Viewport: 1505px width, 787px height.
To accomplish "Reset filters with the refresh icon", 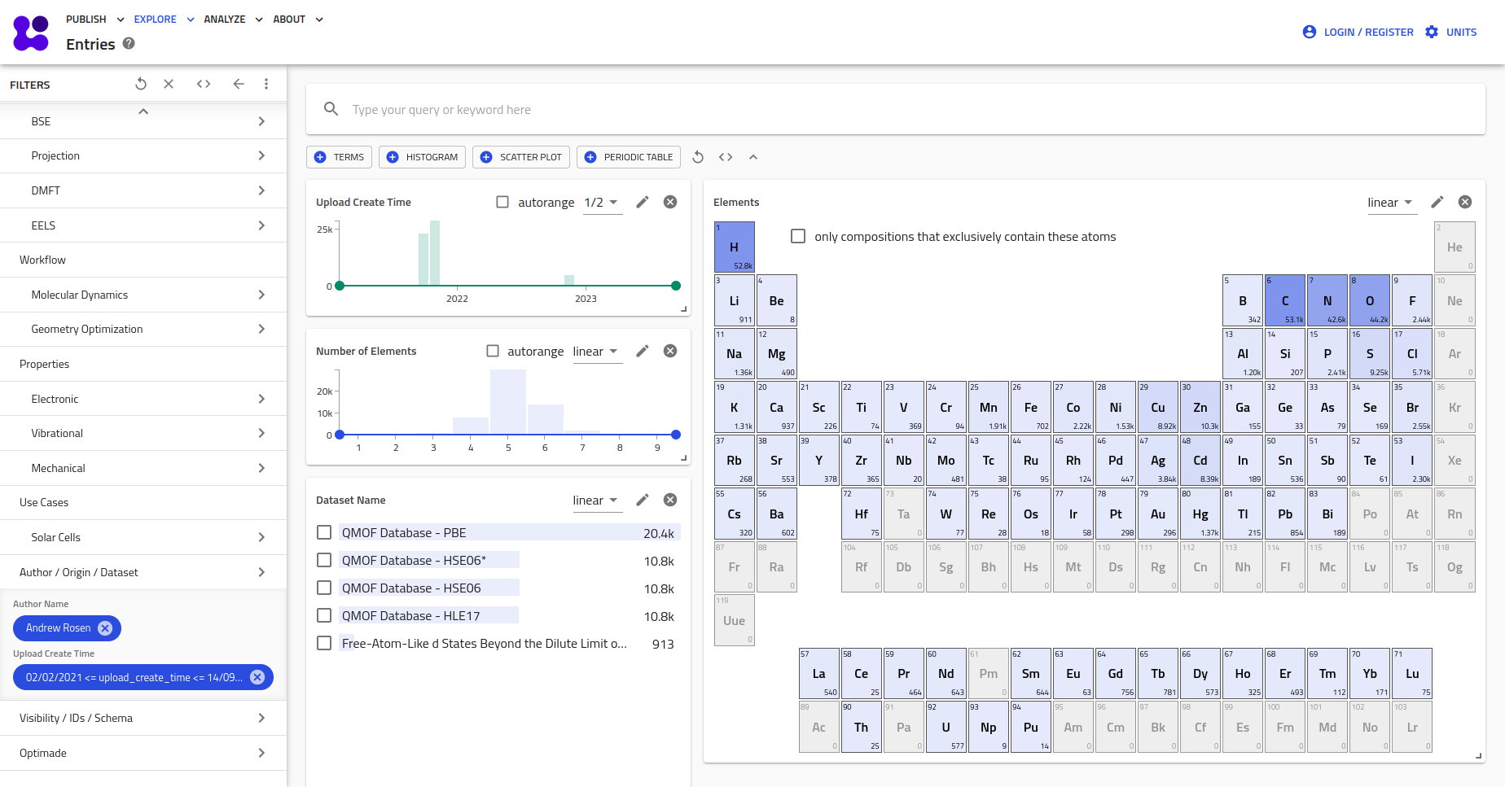I will pyautogui.click(x=141, y=84).
